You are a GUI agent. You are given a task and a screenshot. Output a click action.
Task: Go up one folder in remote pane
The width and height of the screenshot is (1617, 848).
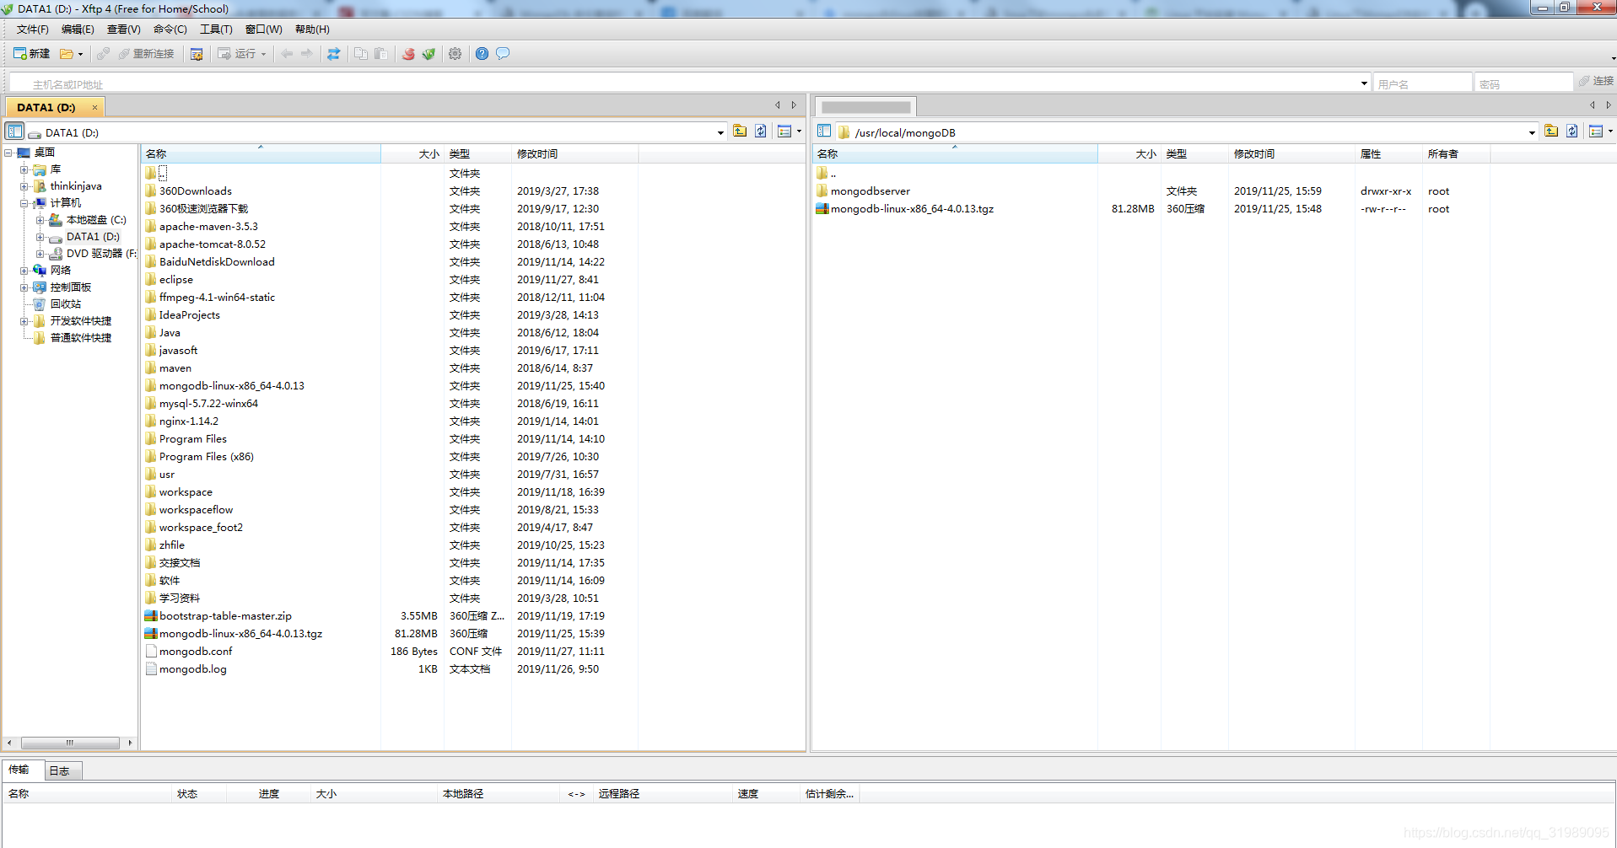click(1551, 131)
